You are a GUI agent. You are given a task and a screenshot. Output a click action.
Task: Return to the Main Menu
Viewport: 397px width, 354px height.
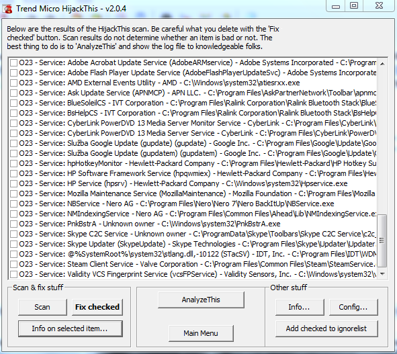tap(201, 333)
